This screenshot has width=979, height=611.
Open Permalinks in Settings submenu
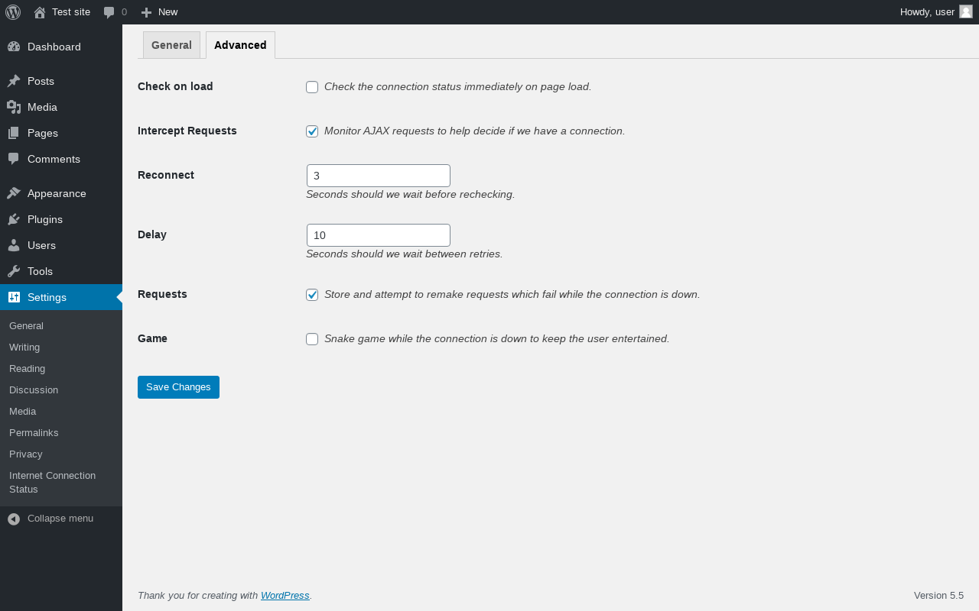coord(34,432)
